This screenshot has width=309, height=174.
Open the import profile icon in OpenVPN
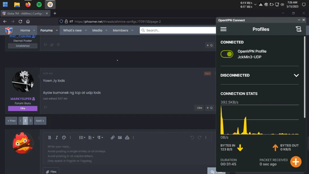pyautogui.click(x=298, y=29)
